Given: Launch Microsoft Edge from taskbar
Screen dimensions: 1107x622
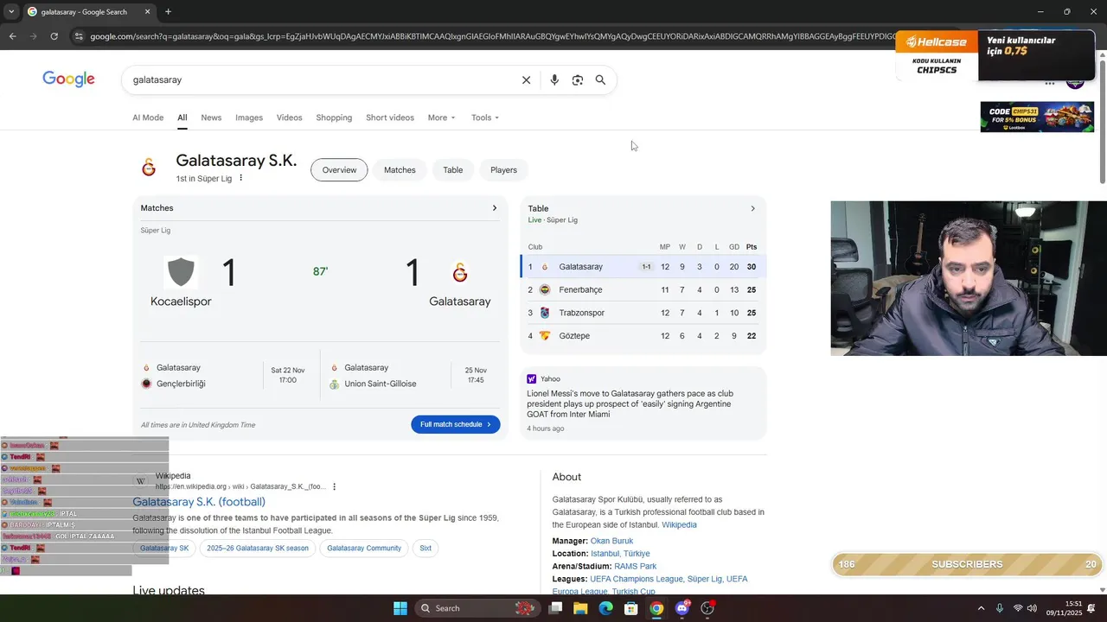Looking at the screenshot, I should coord(605,608).
